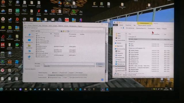Go up one folder level in export dialog
Image resolution: width=184 pixels, height=103 pixels.
point(64,31)
